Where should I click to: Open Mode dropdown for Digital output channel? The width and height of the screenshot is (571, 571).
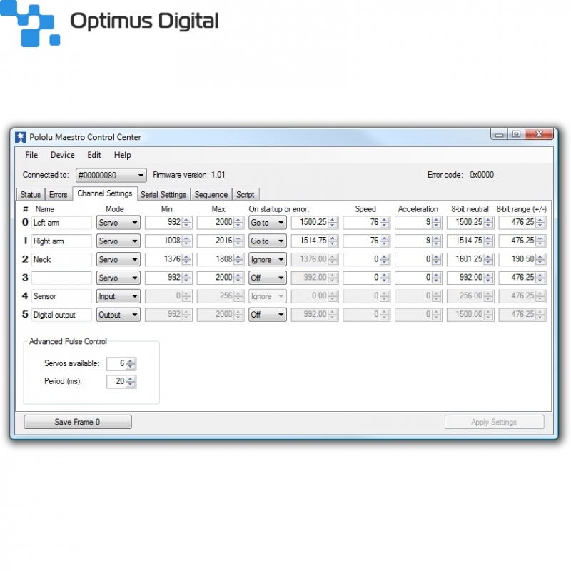(118, 315)
